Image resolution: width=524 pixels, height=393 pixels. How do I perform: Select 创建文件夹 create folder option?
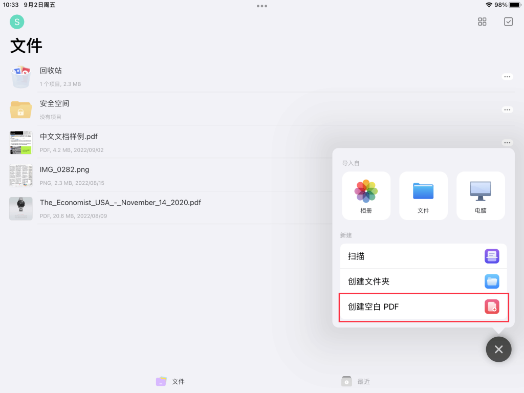423,281
